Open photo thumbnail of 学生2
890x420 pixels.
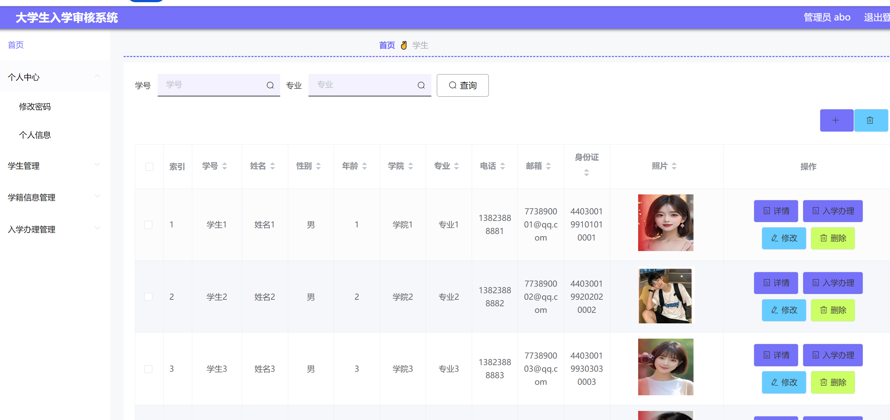(665, 296)
